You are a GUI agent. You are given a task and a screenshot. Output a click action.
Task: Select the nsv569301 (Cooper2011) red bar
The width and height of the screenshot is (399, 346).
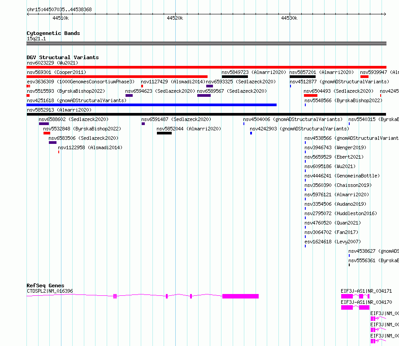coord(117,77)
